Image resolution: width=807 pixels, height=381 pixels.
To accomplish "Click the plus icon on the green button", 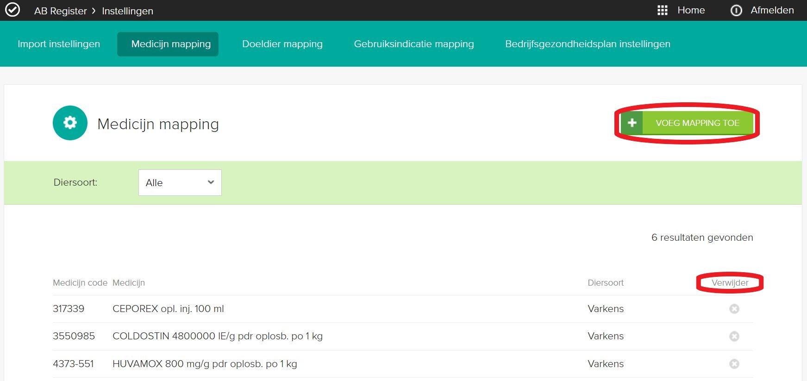I will pos(632,123).
